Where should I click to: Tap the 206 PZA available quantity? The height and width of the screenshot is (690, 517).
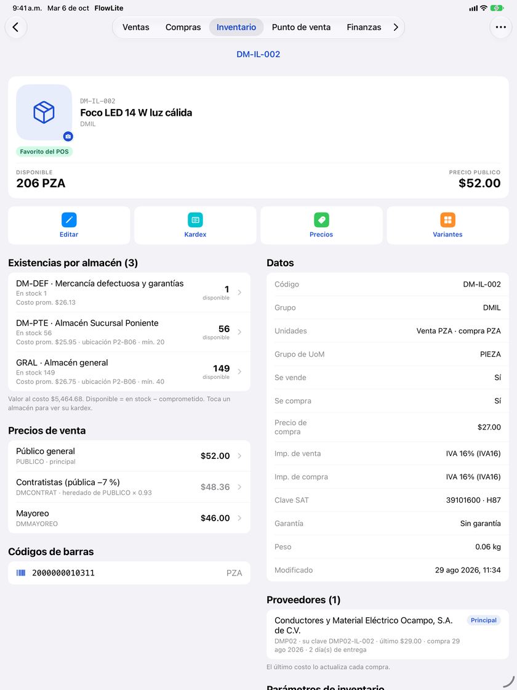(x=41, y=183)
